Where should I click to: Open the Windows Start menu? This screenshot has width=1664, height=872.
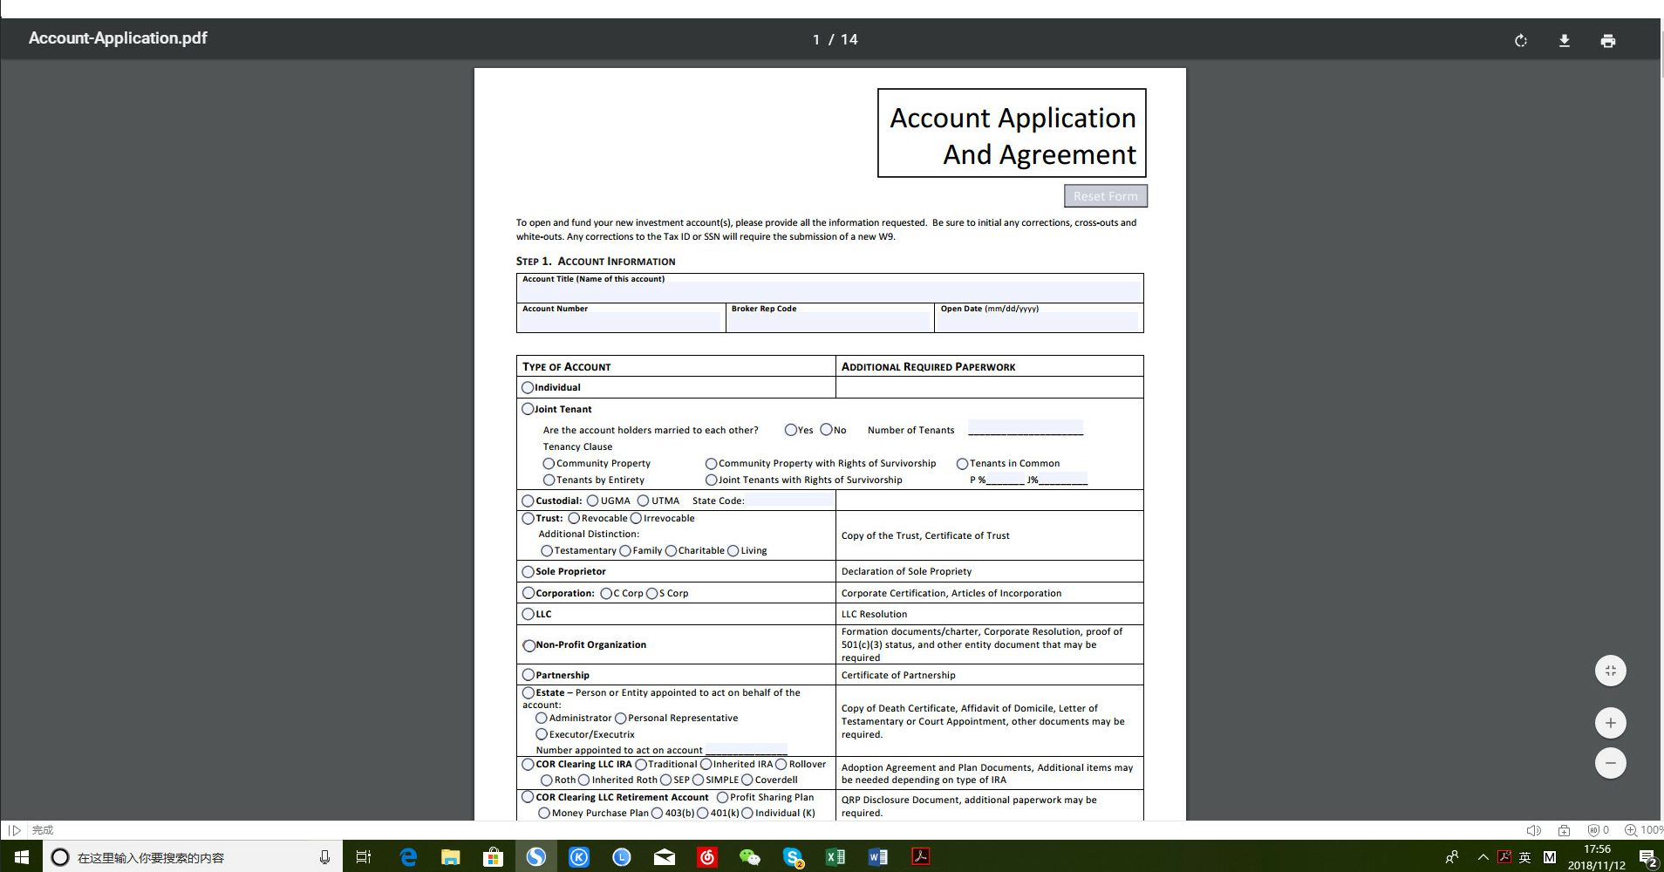[x=21, y=857]
